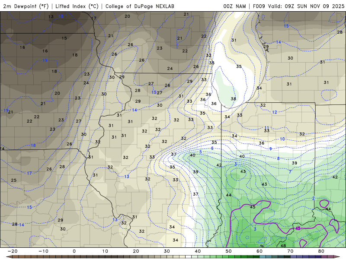Click the -10 label on the color scale
Screen dimensions: 346x259
(x=43, y=251)
